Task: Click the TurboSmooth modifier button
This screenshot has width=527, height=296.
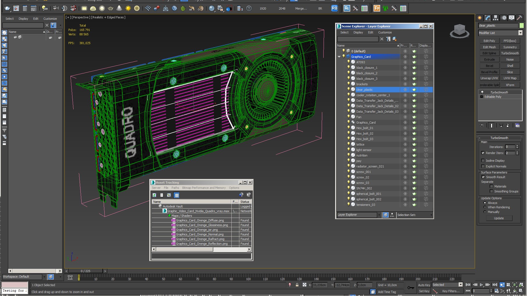Action: point(510,53)
